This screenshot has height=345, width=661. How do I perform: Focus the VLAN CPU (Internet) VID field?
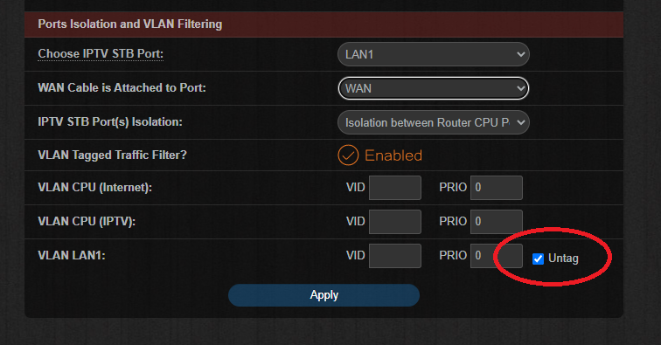point(395,188)
